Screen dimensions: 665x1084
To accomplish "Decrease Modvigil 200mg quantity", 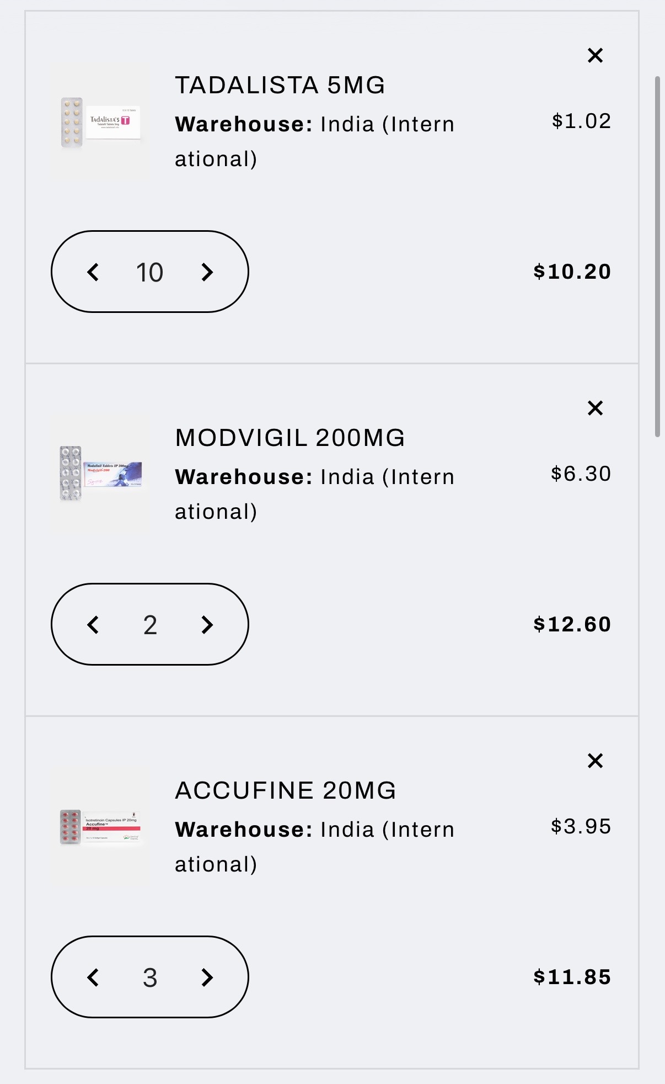I will tap(93, 625).
